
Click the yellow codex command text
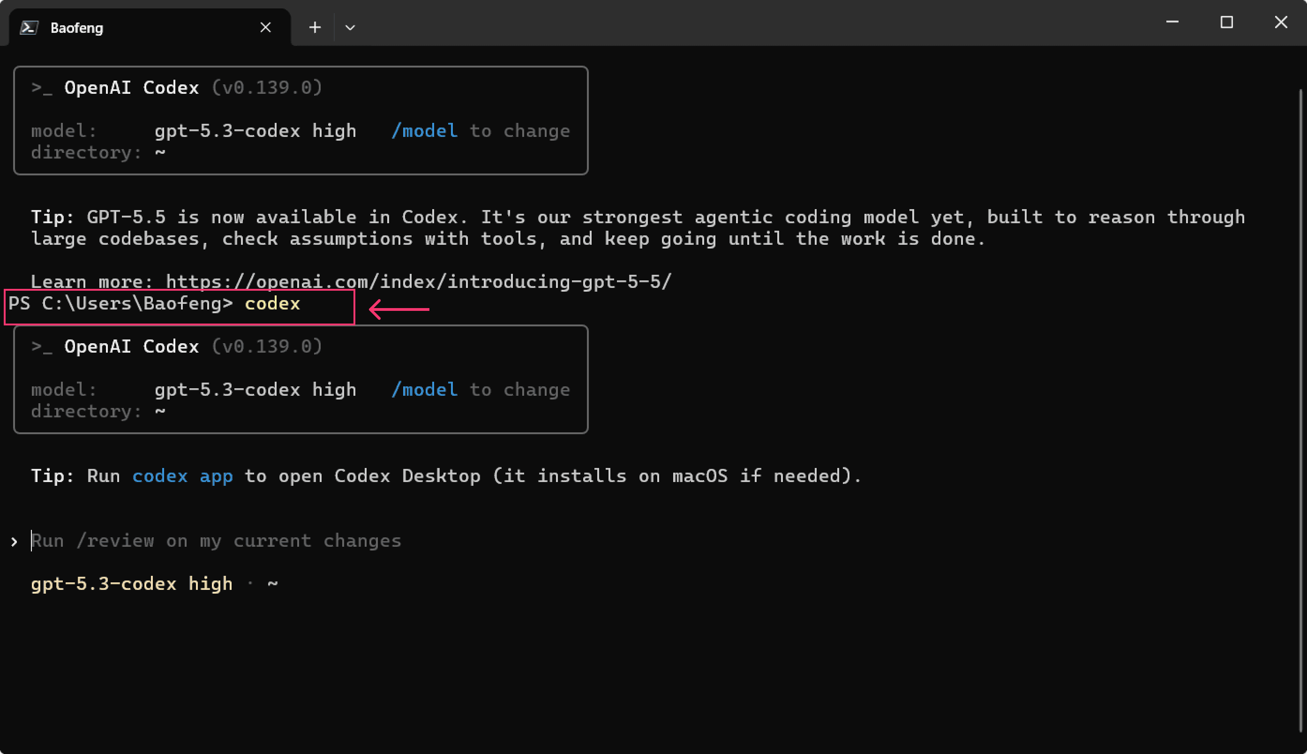272,303
